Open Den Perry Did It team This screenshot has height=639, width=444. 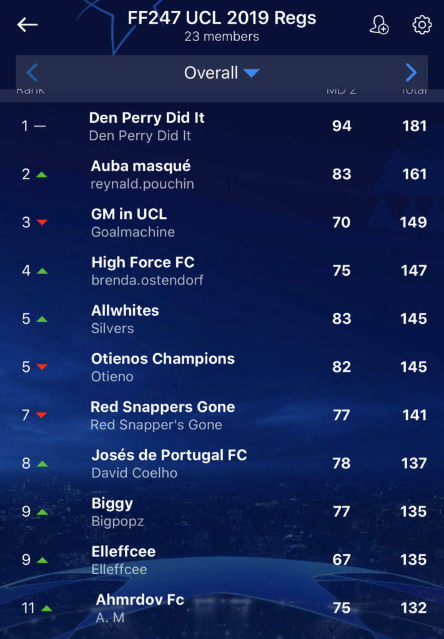pos(222,126)
